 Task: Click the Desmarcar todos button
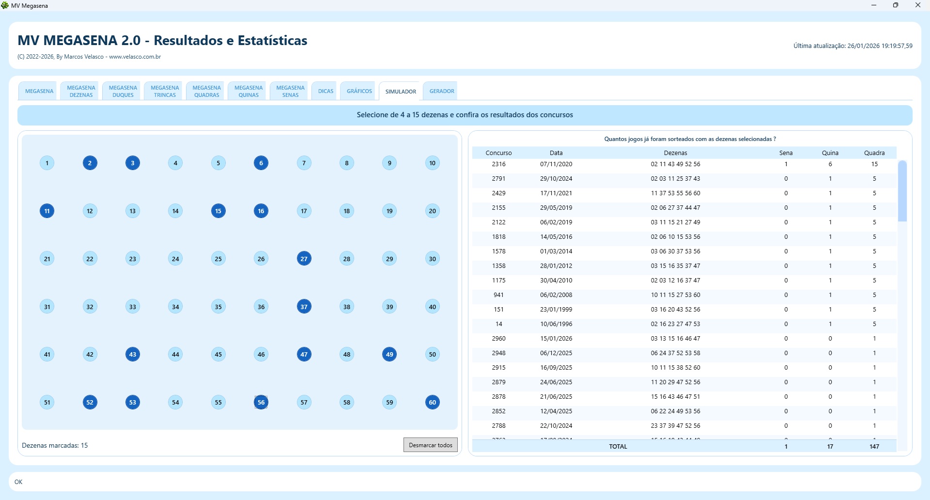(x=430, y=445)
